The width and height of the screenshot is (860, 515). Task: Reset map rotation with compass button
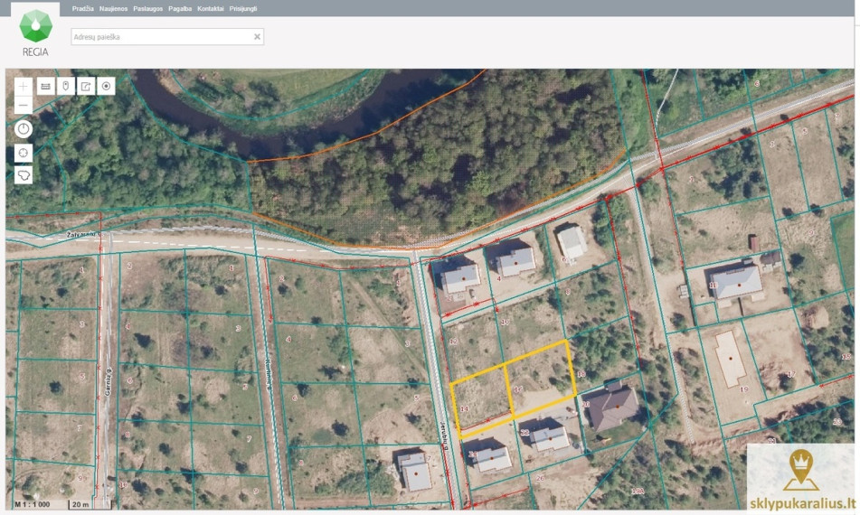[x=23, y=129]
